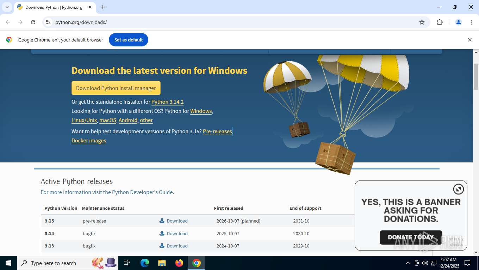The width and height of the screenshot is (479, 270).
Task: Open the Python 3.14.2 standalone installer link
Action: pyautogui.click(x=167, y=102)
